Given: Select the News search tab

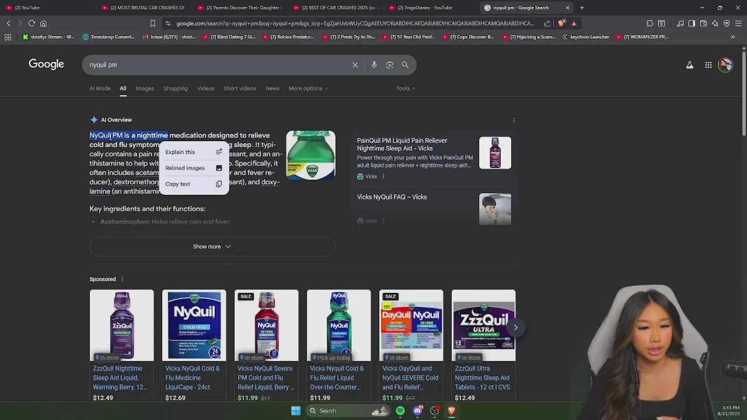Looking at the screenshot, I should [x=273, y=89].
